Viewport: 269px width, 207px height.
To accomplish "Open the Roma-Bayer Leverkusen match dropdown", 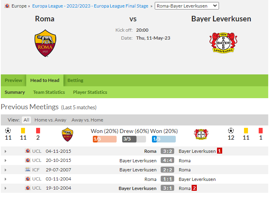I will (186, 6).
